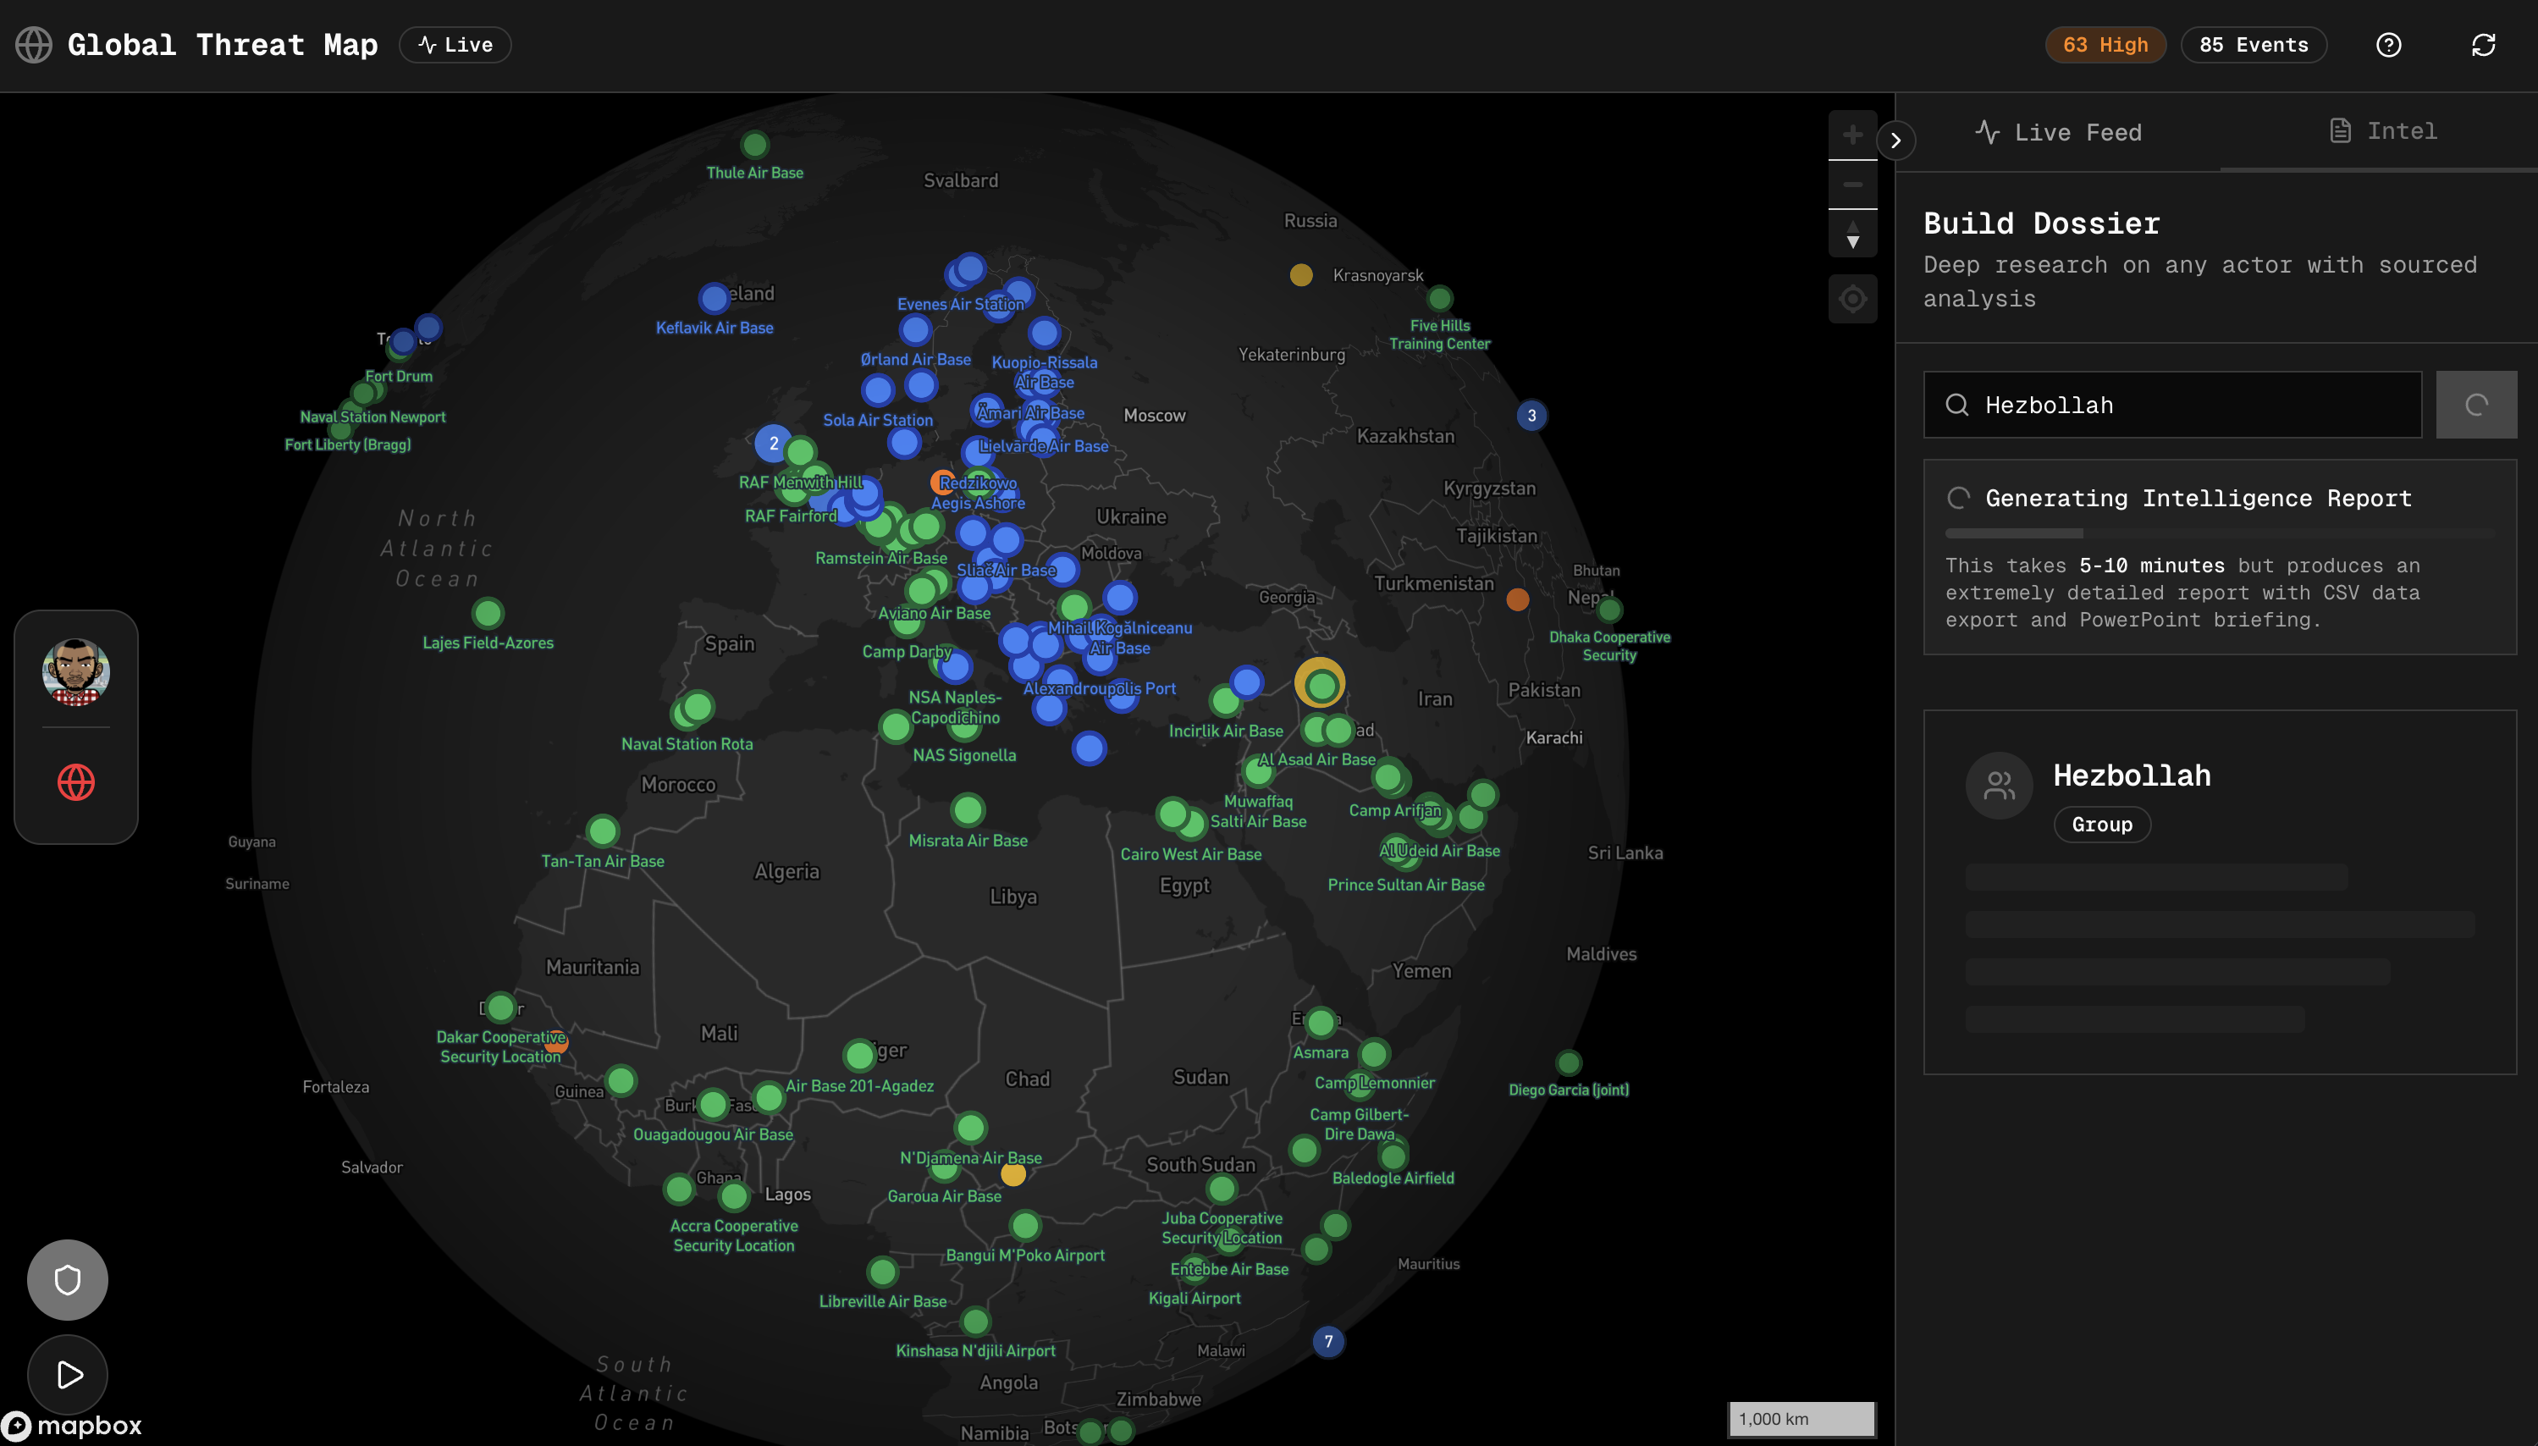Click the Hezbollah card title
2538x1446 pixels.
(x=2132, y=775)
